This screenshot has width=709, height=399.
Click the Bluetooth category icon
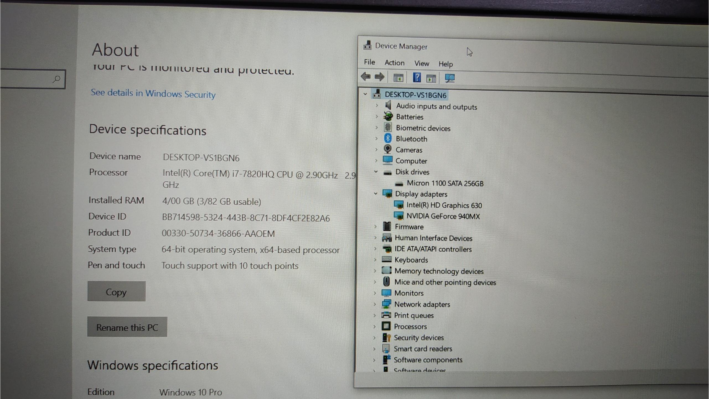click(388, 138)
